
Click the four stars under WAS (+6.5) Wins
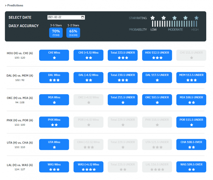[88, 170]
